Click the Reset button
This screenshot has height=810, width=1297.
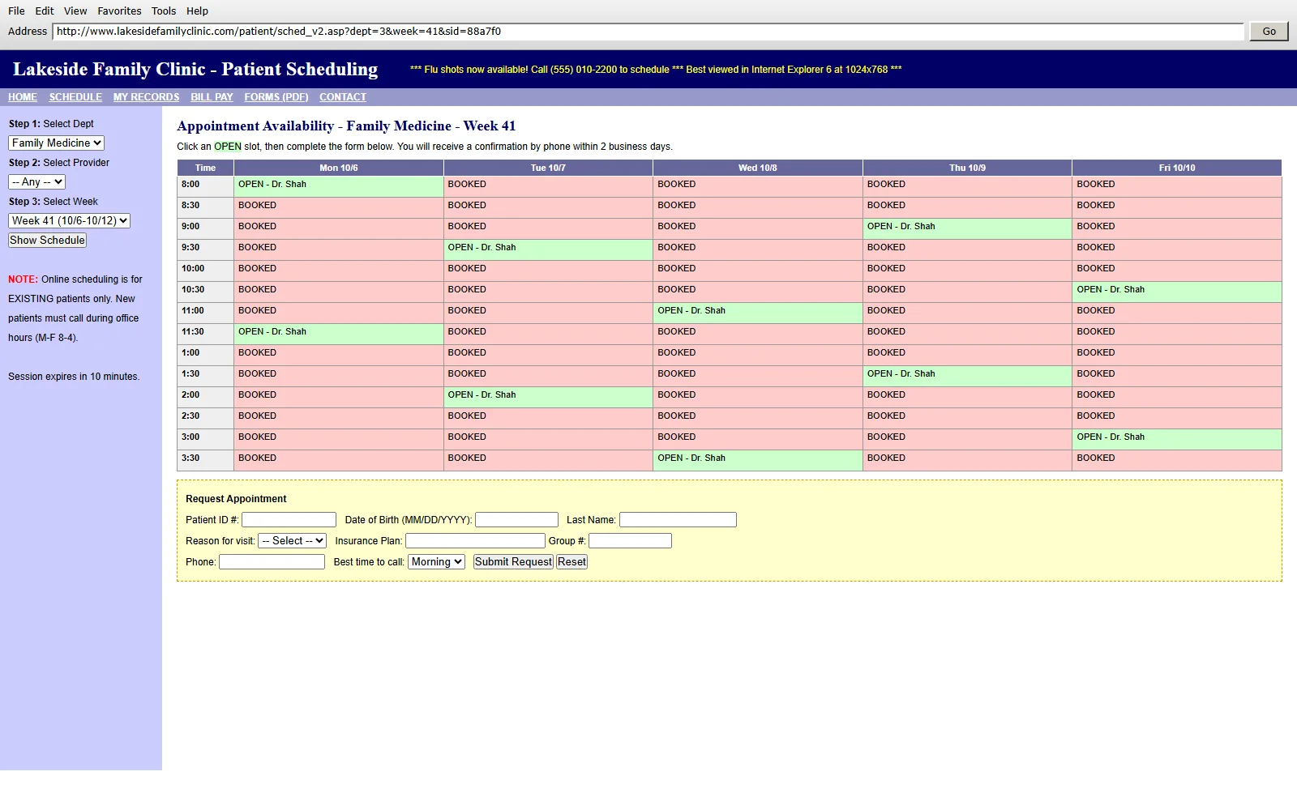pyautogui.click(x=571, y=562)
